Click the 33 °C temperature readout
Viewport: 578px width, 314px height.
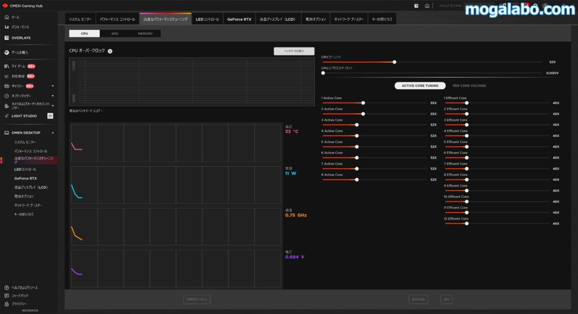[292, 131]
